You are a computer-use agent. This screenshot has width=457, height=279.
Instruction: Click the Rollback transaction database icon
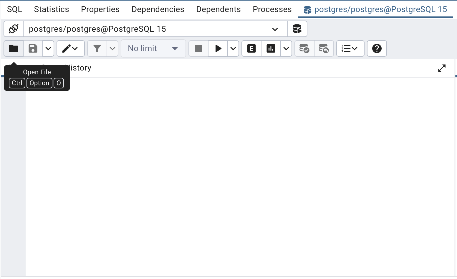[x=324, y=48]
